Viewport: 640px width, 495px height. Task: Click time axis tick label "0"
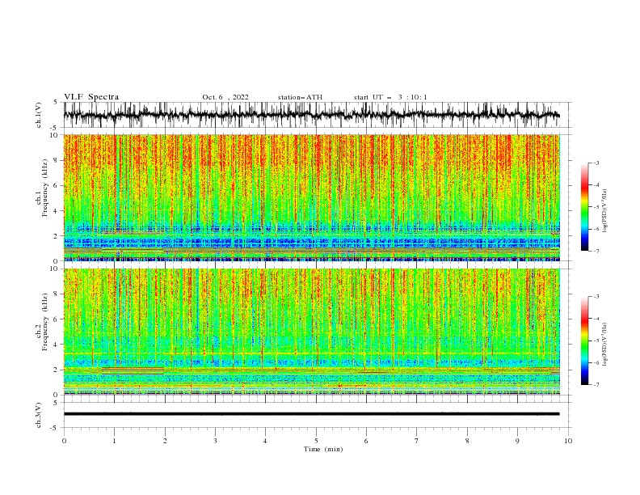(x=64, y=441)
